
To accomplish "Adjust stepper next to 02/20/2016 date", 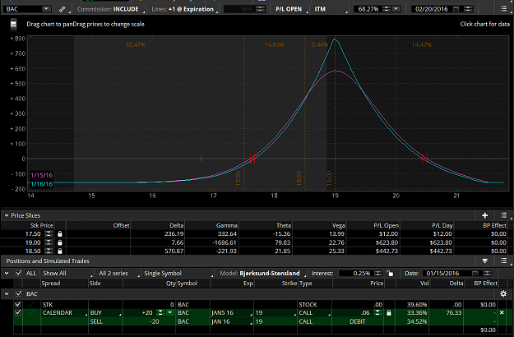I will coord(468,9).
